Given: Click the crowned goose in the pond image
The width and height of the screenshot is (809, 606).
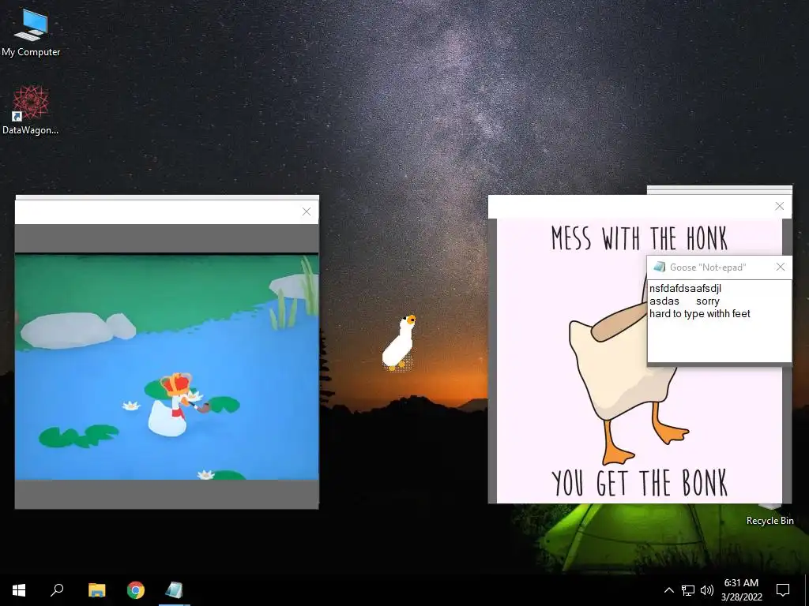Looking at the screenshot, I should point(173,405).
